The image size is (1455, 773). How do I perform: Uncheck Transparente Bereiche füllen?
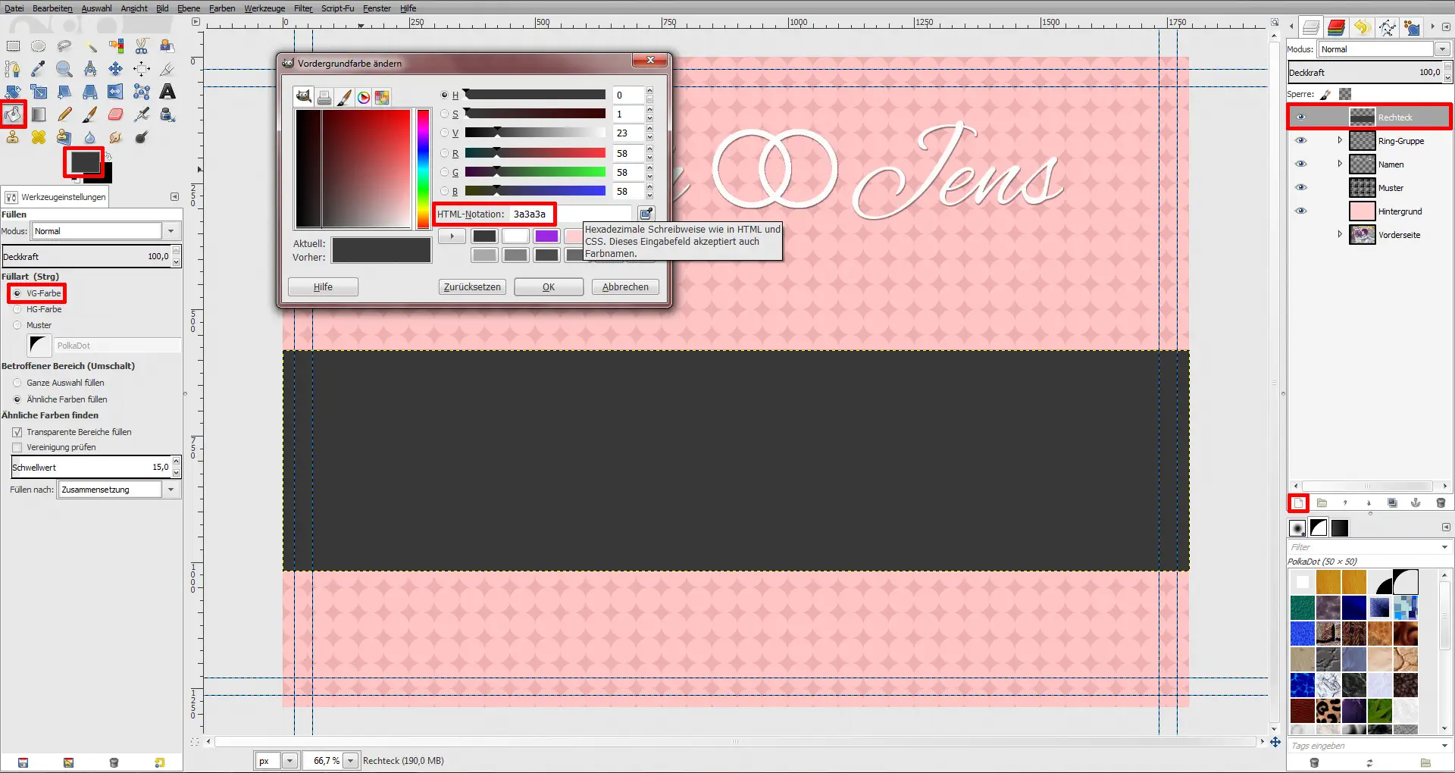tap(17, 432)
